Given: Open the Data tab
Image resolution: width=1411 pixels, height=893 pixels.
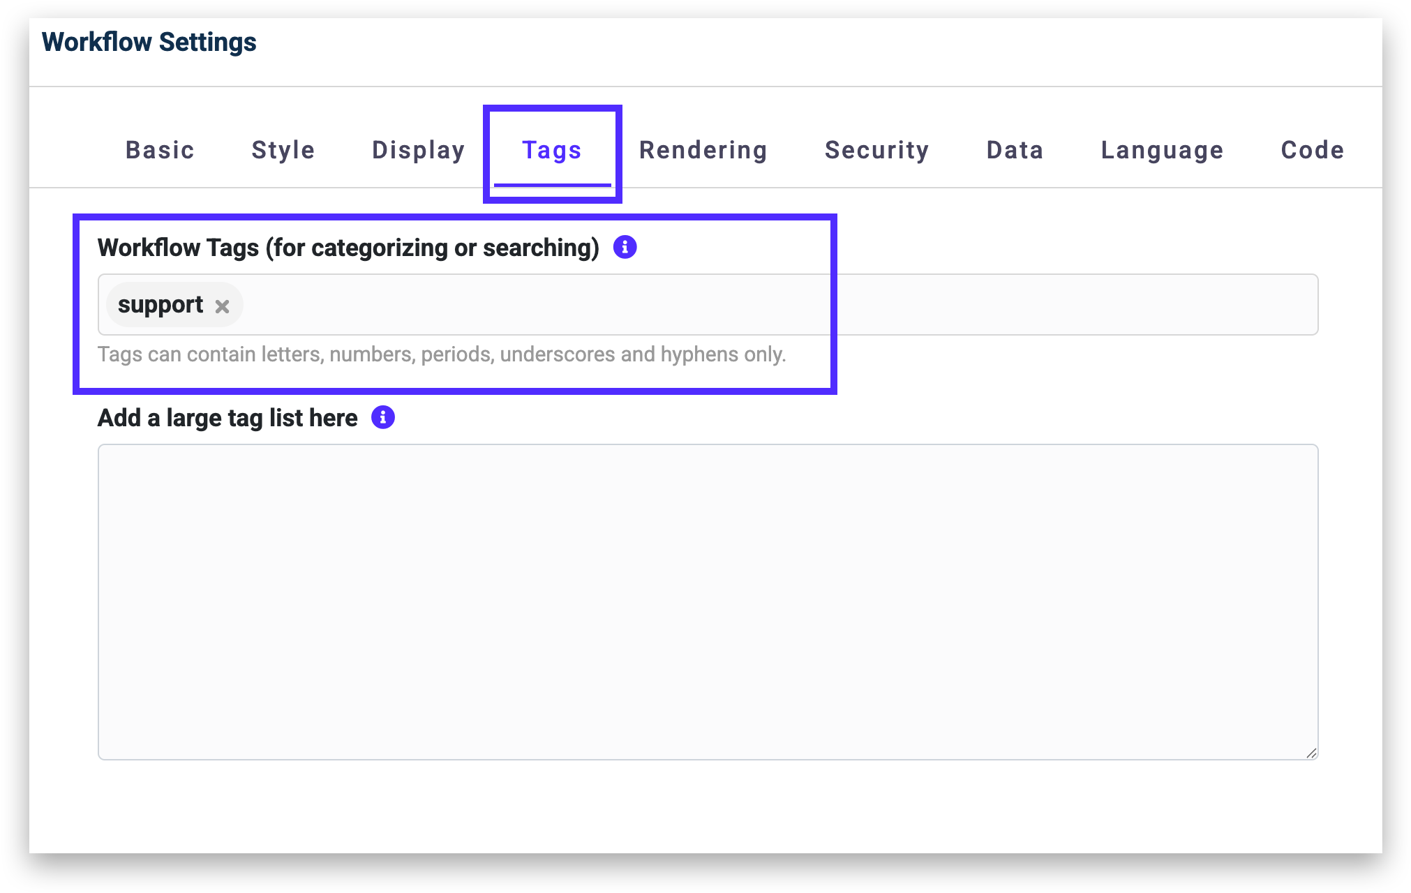Looking at the screenshot, I should [x=1015, y=150].
